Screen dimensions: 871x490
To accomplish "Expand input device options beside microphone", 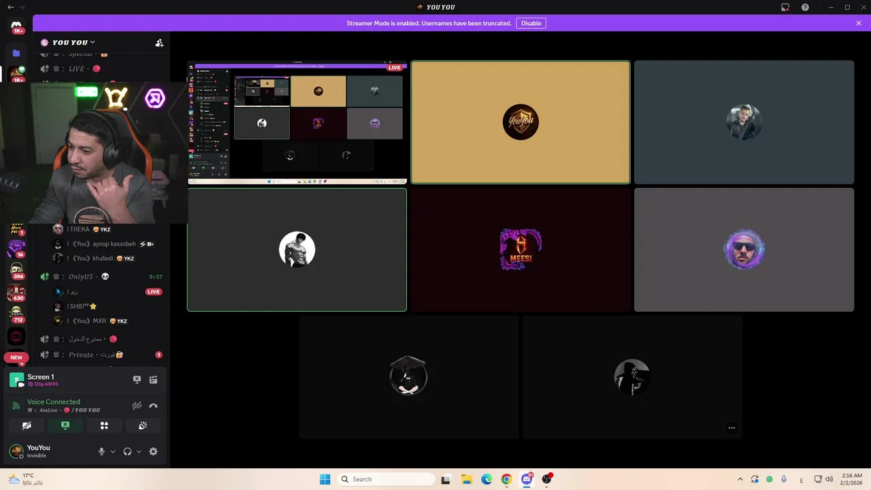I will coord(113,451).
